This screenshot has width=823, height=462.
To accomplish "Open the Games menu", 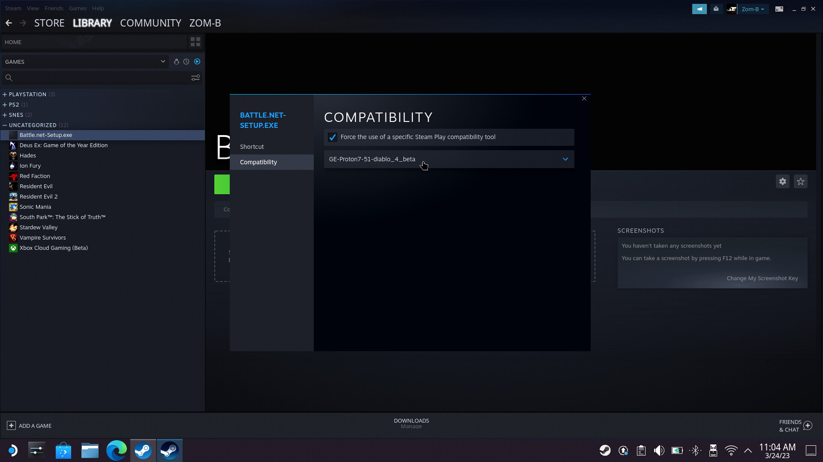I will click(x=78, y=8).
